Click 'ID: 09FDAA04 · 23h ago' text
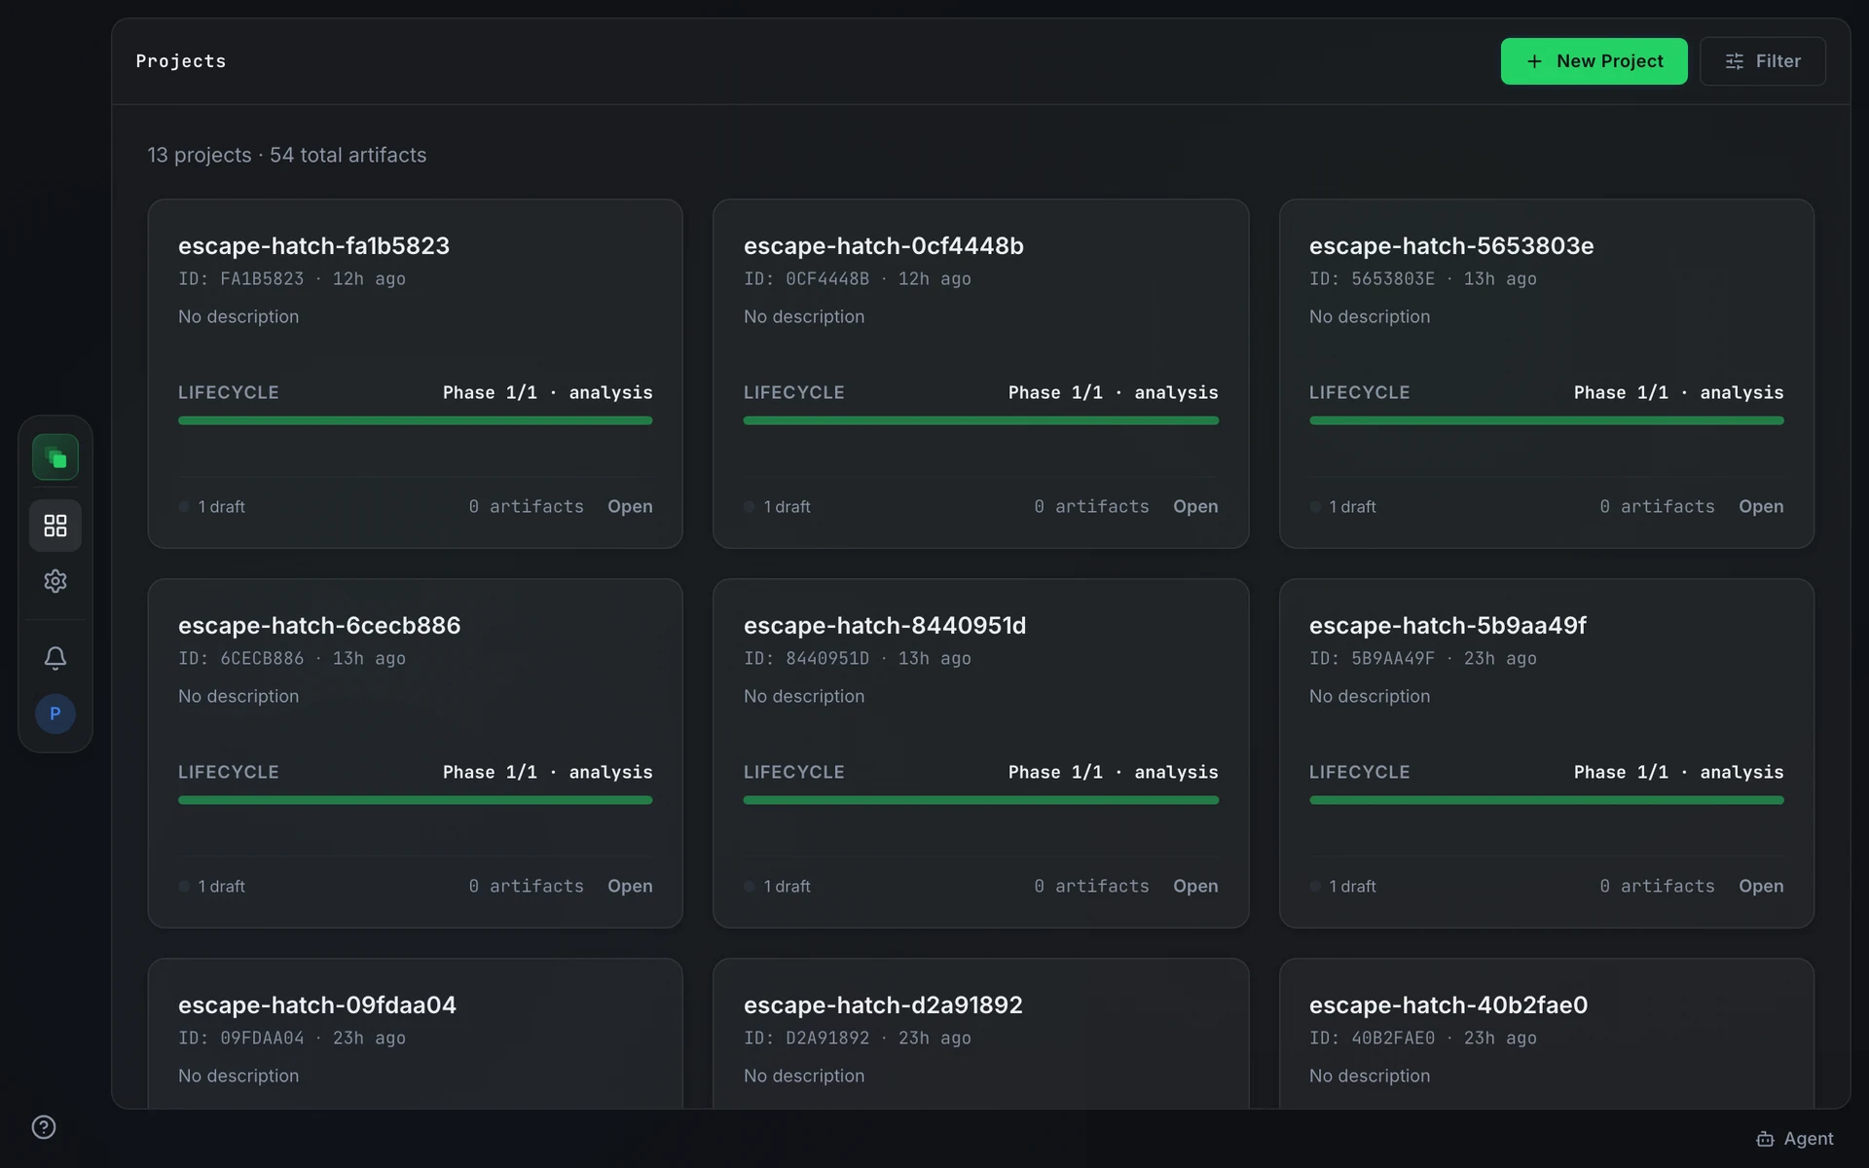The height and width of the screenshot is (1168, 1869). pos(292,1038)
